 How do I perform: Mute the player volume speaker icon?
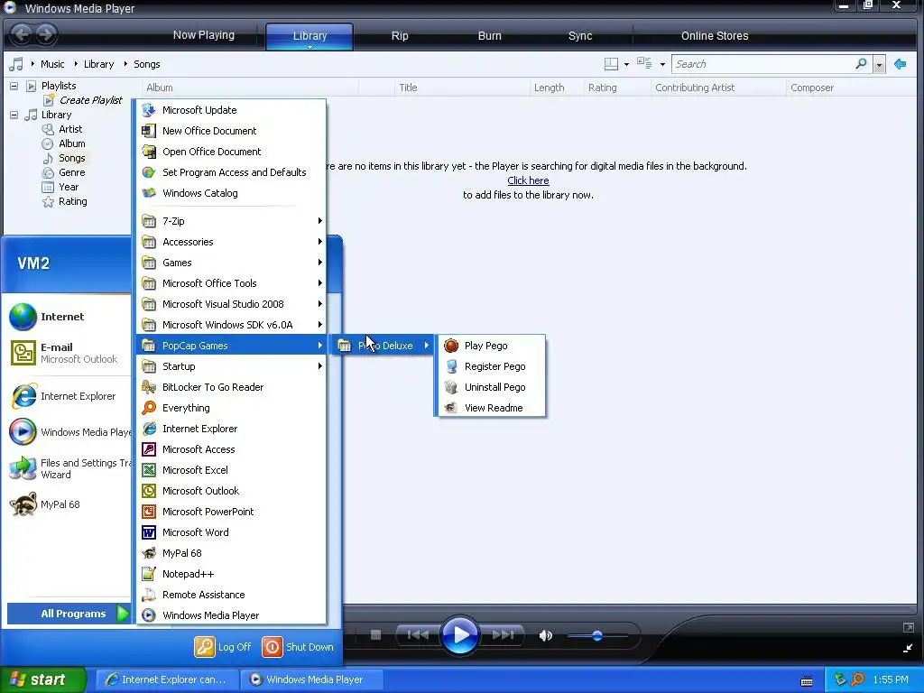click(546, 635)
